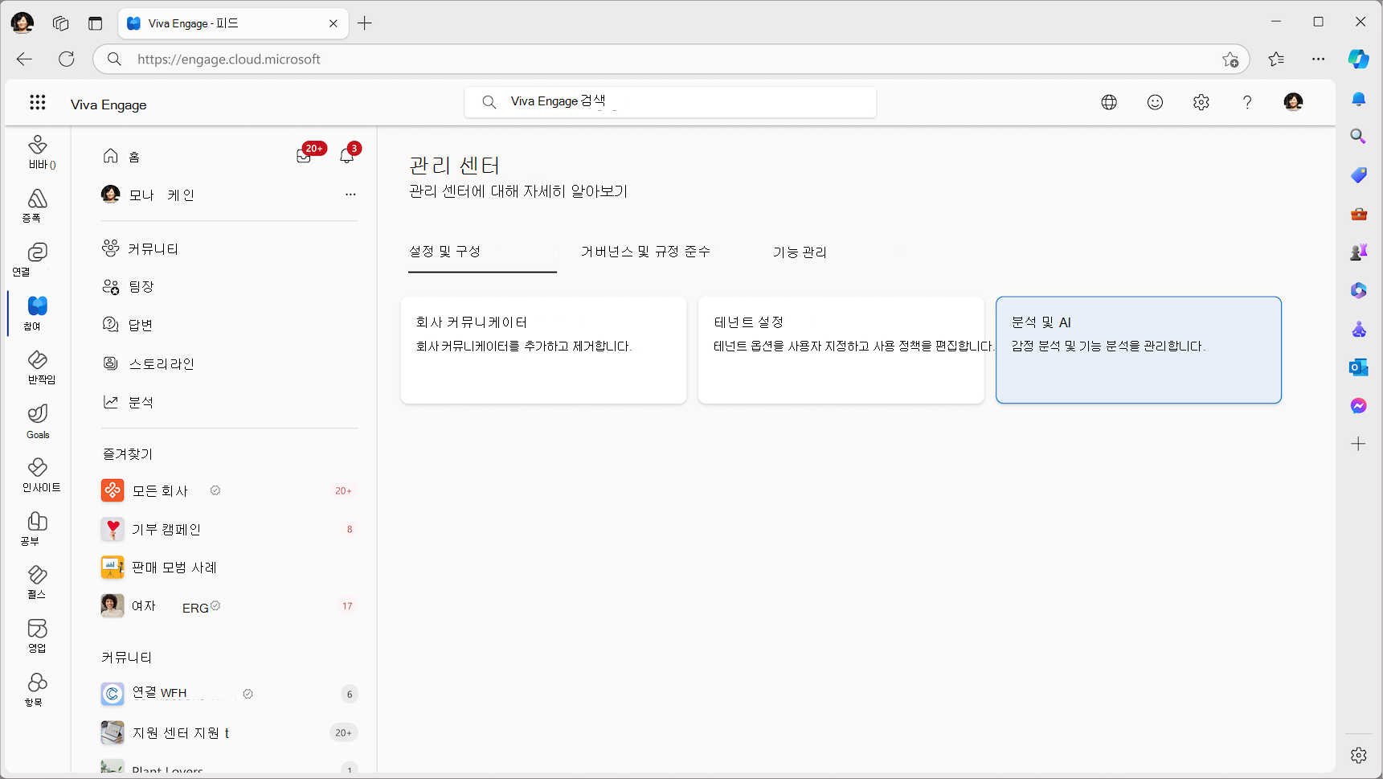
Task: Add a new app to Edge sidebar
Action: (x=1358, y=444)
